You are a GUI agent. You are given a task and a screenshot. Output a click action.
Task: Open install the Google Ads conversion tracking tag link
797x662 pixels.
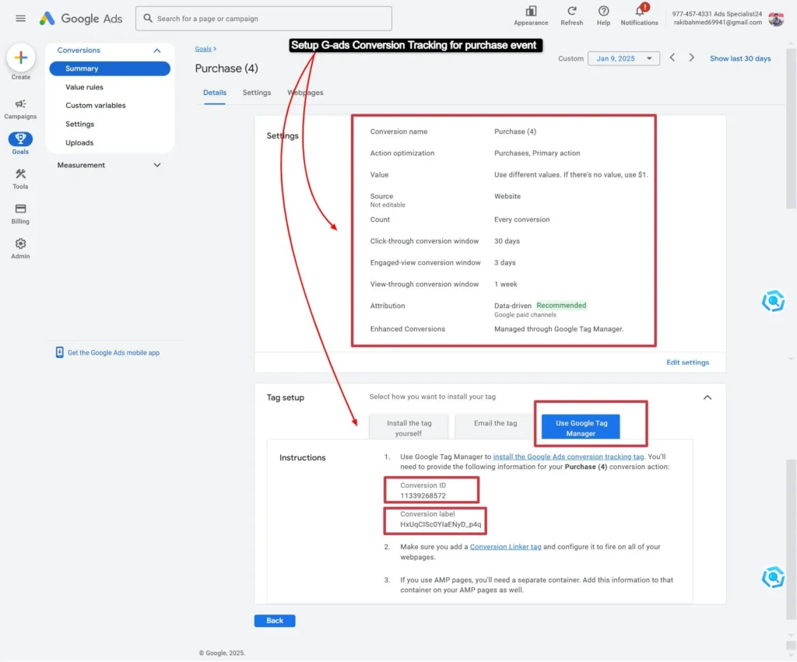[x=568, y=457]
